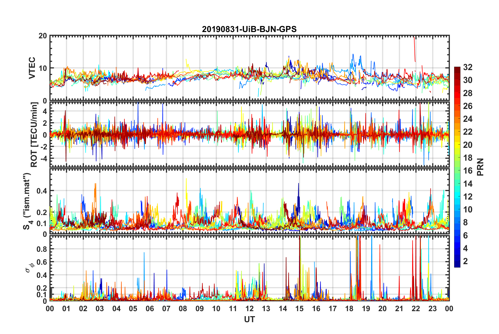Click the plot title 20190831-UiB-BJN-GPS
Image resolution: width=499 pixels, height=334 pixels.
pyautogui.click(x=249, y=29)
